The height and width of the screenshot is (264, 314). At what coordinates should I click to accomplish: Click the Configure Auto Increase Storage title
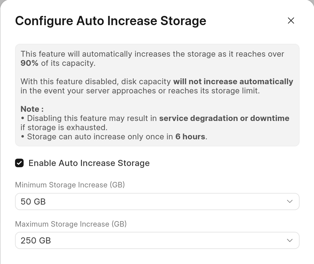(110, 21)
